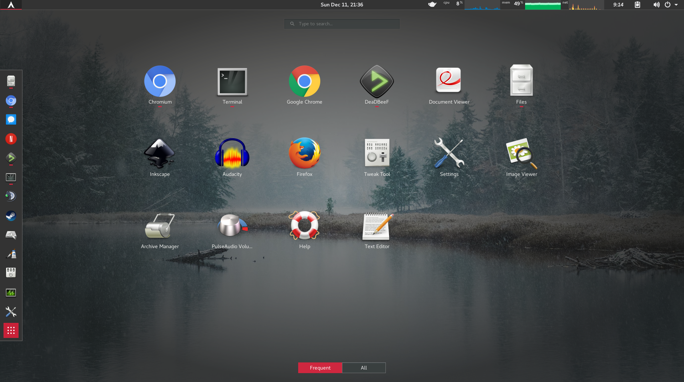Open System Monitor from the dock

[11, 293]
